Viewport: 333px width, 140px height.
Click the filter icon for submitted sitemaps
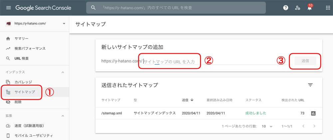pyautogui.click(x=310, y=85)
